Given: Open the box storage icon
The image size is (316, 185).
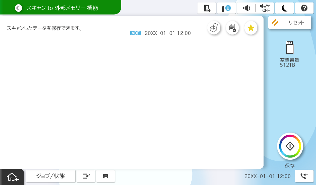Looking at the screenshot, I should (214, 28).
